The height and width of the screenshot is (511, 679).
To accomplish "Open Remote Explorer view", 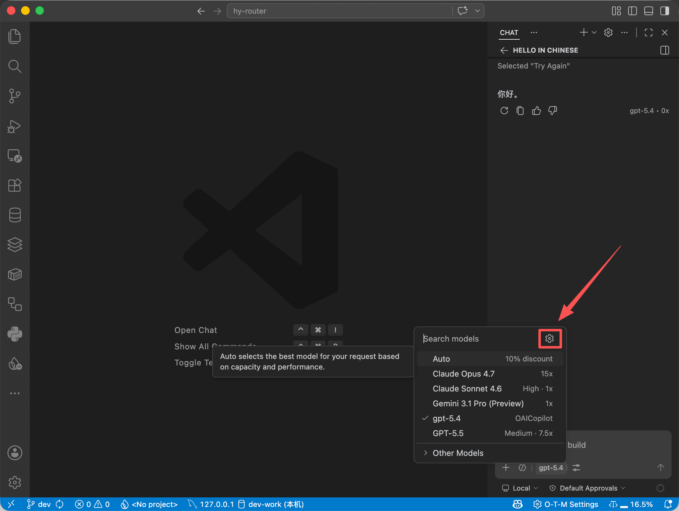I will click(15, 156).
